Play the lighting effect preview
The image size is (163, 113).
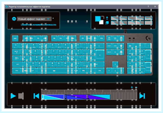pos(13,96)
